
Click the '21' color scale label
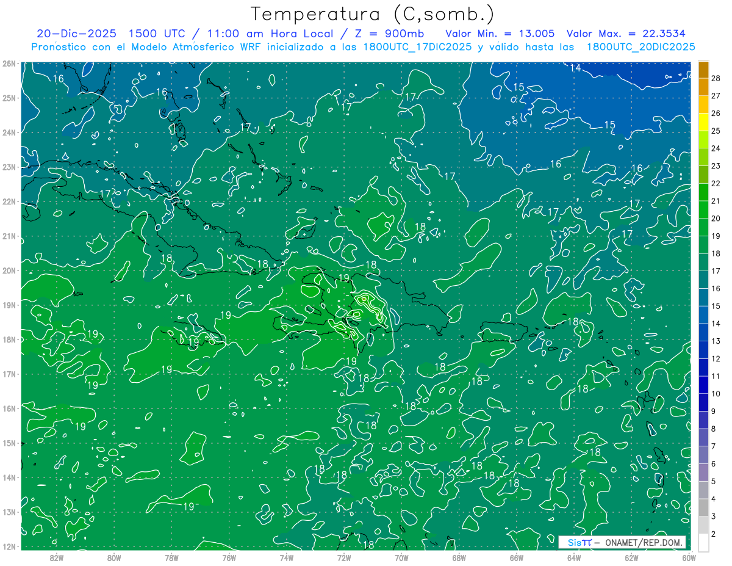[716, 201]
